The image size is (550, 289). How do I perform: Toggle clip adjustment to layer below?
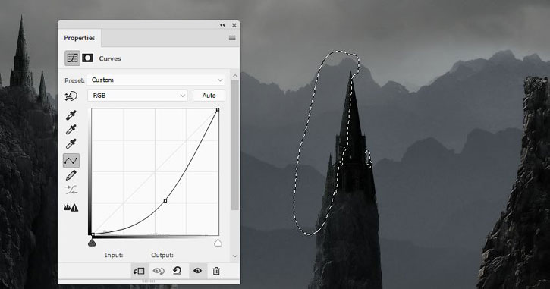pyautogui.click(x=140, y=271)
